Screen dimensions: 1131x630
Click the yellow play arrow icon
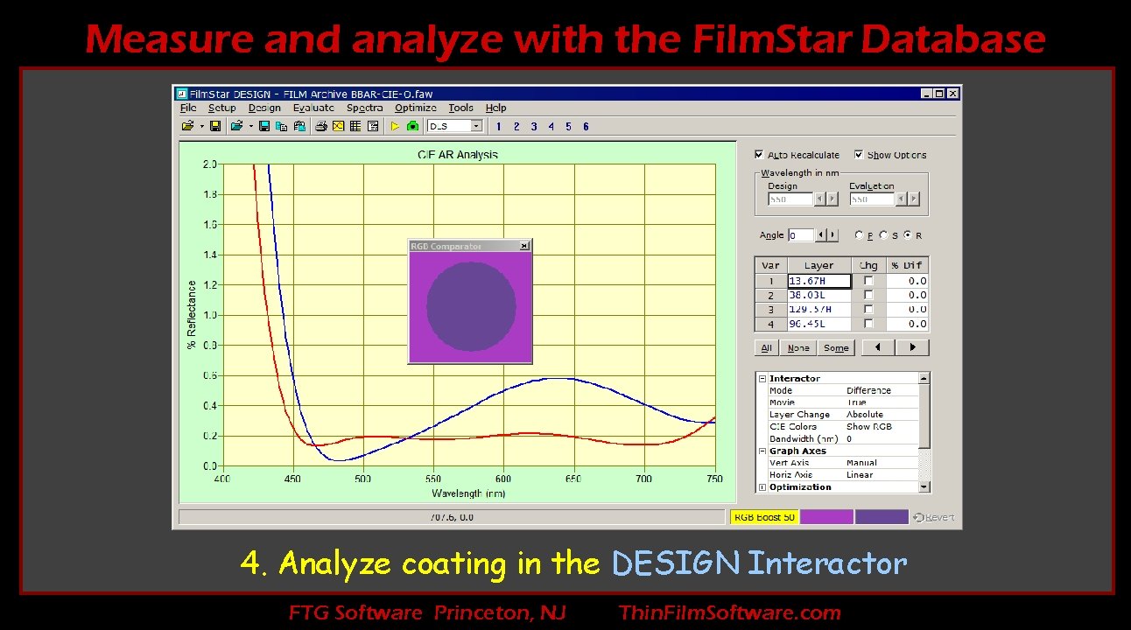point(395,126)
